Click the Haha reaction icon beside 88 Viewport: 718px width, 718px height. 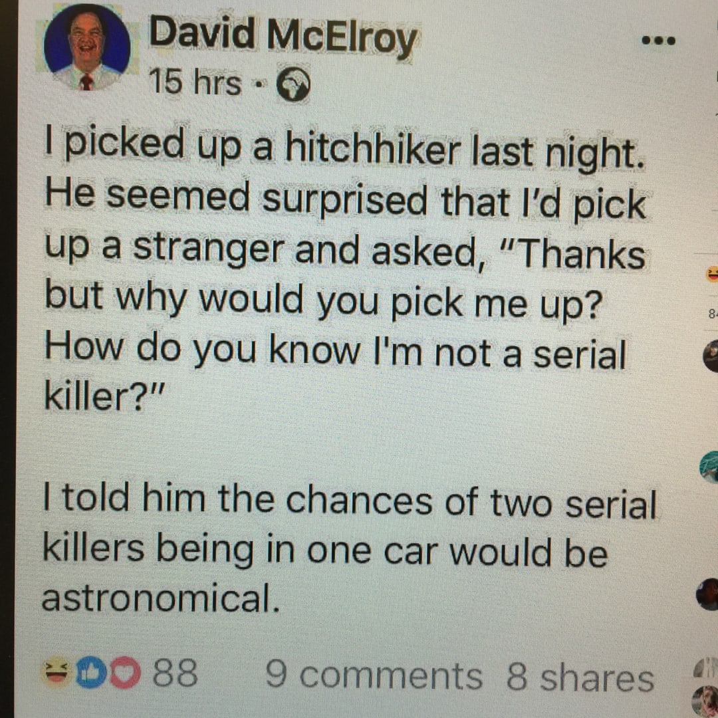click(58, 673)
